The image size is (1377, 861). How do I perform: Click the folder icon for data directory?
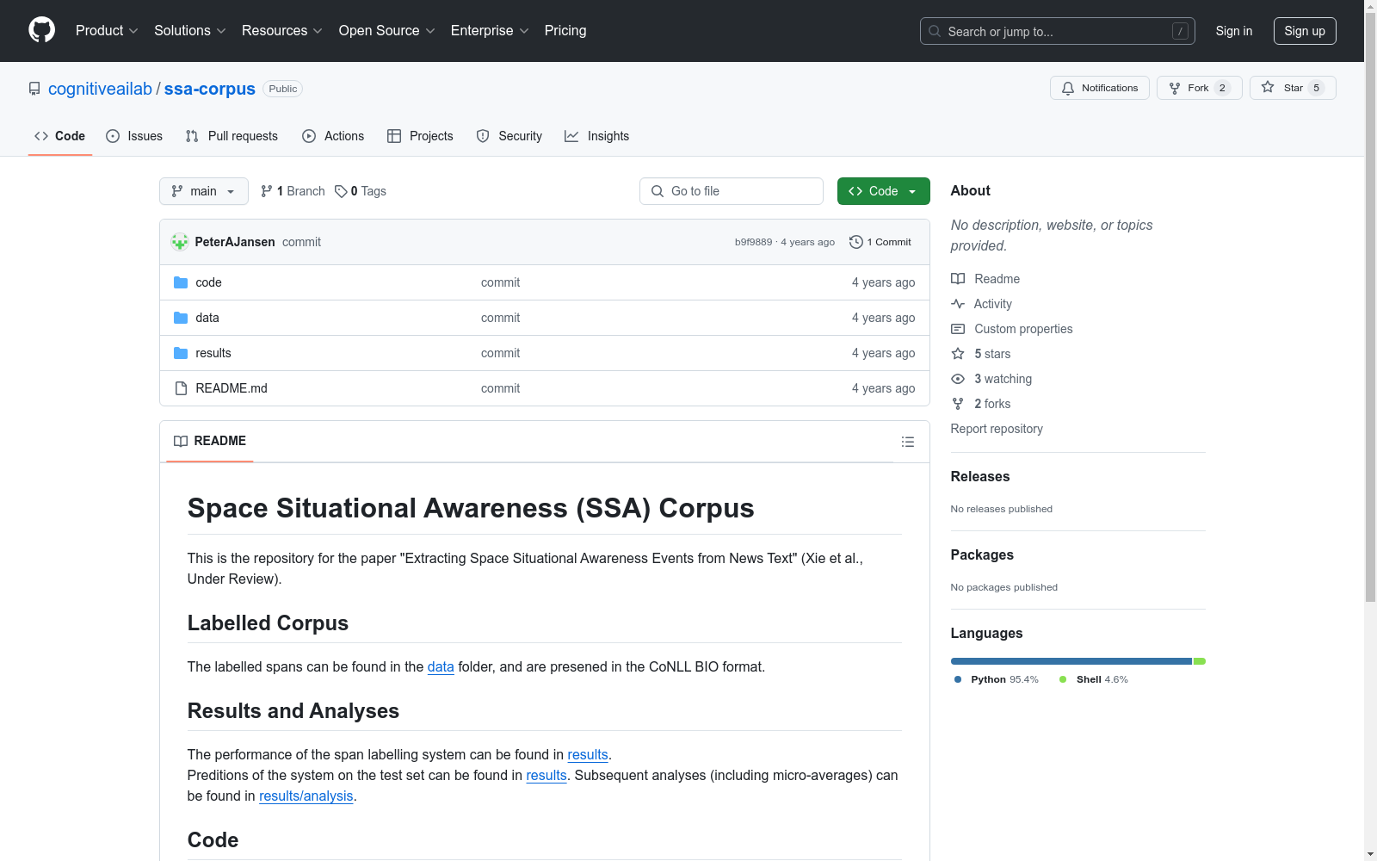(x=181, y=318)
